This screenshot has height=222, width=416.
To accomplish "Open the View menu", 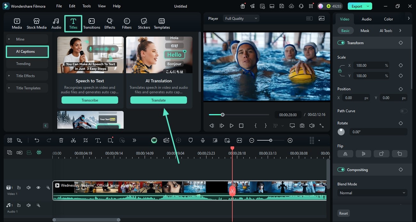I will pos(102,6).
